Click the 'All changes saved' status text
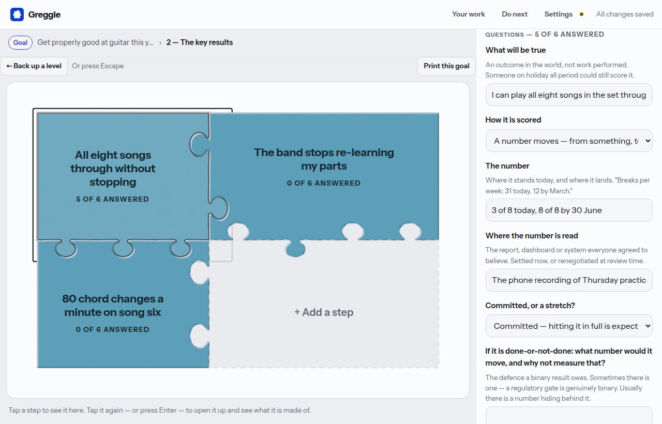Image resolution: width=662 pixels, height=424 pixels. (x=625, y=14)
